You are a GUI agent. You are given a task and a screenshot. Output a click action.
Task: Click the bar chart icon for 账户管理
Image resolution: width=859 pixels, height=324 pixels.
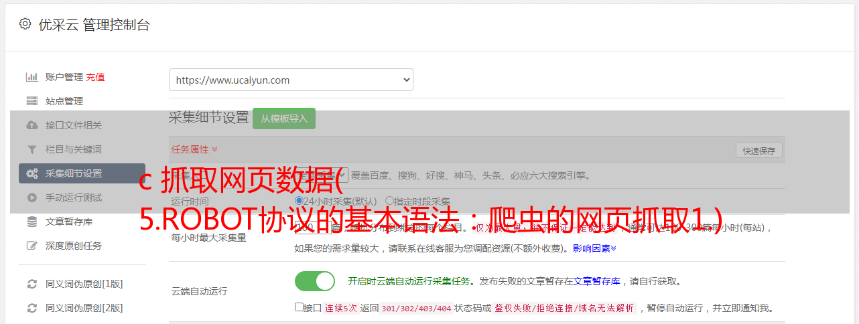31,77
